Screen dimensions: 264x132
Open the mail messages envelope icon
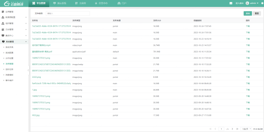point(231,3)
